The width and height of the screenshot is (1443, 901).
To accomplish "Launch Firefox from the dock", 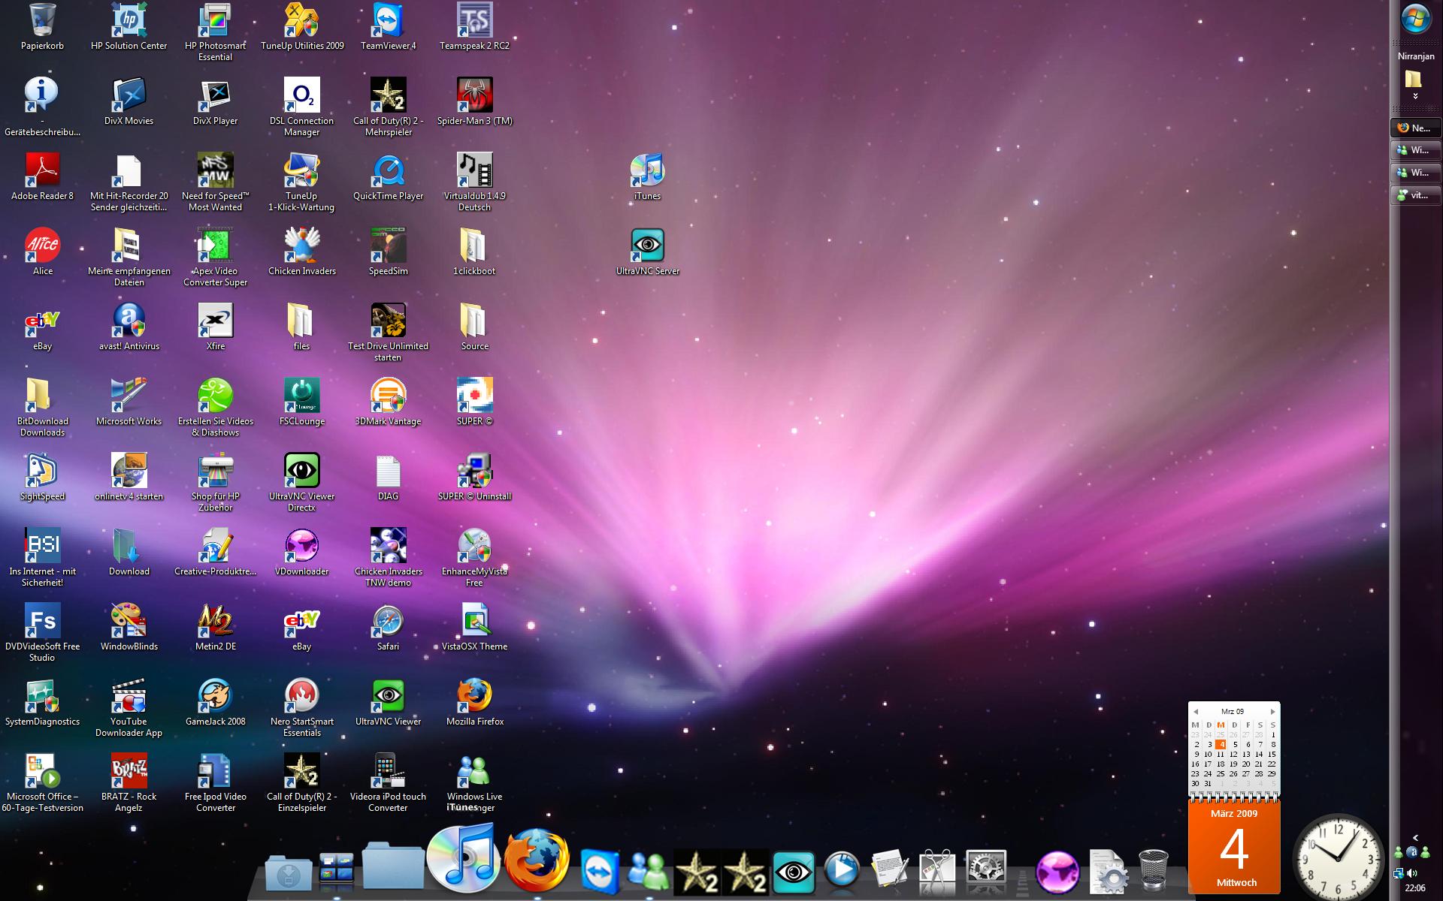I will coord(537,860).
